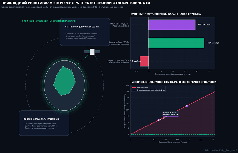The height and width of the screenshot is (153, 238).
Task: Click the 48-hour marker on the red line
Action: (187, 106)
